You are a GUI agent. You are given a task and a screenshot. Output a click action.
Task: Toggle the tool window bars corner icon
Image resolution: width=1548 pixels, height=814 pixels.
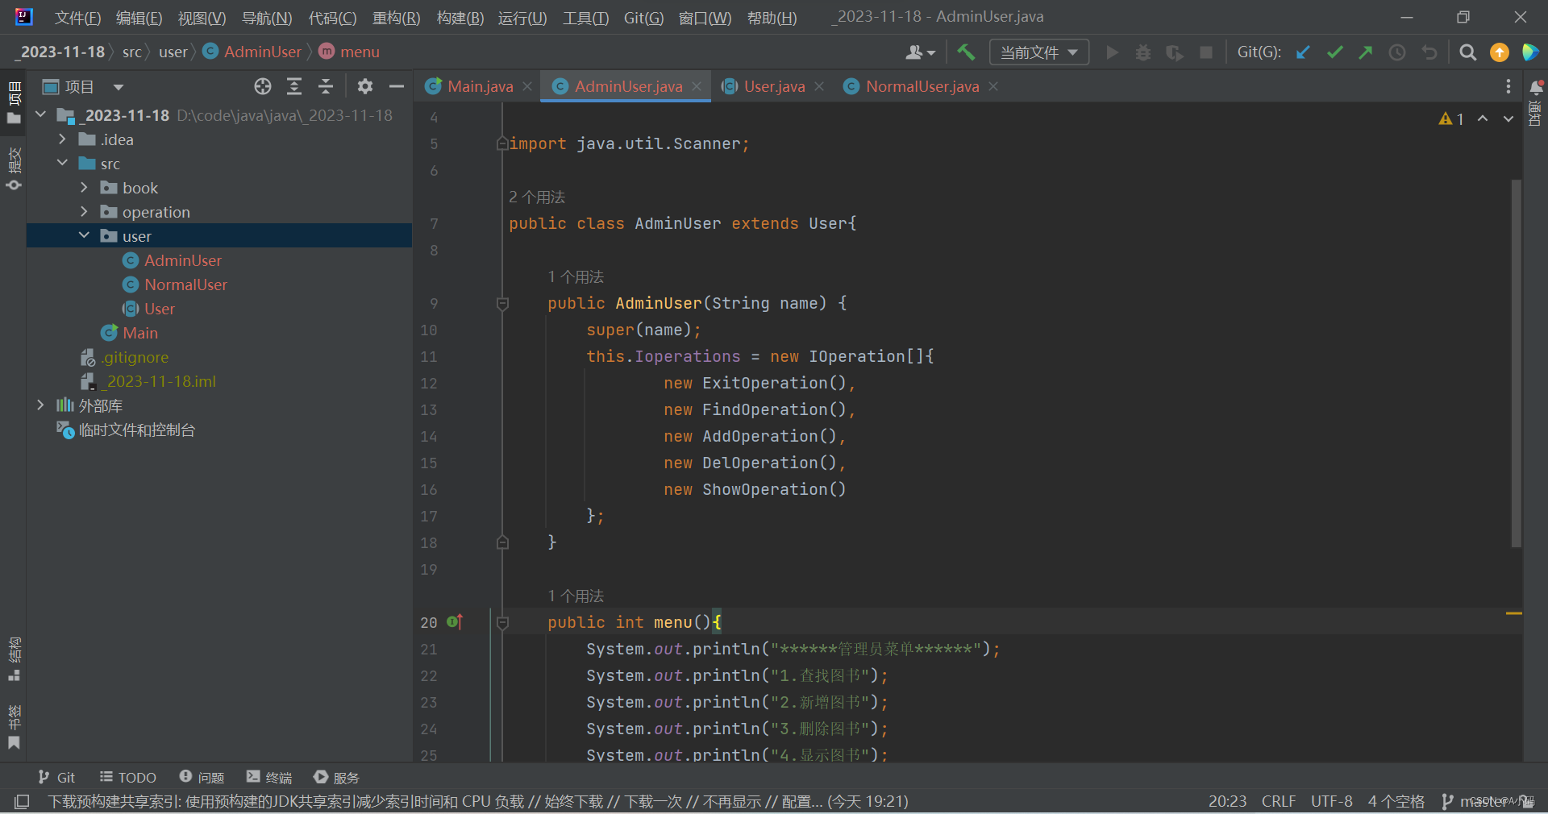click(22, 801)
